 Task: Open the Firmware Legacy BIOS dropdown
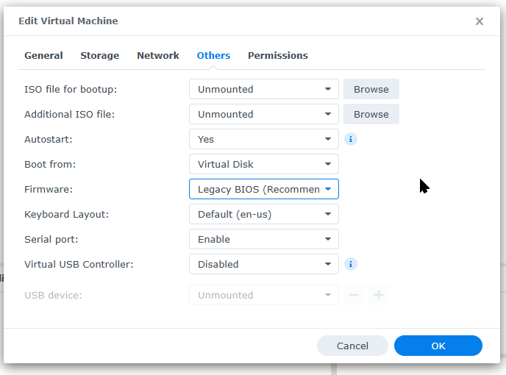[x=263, y=189]
